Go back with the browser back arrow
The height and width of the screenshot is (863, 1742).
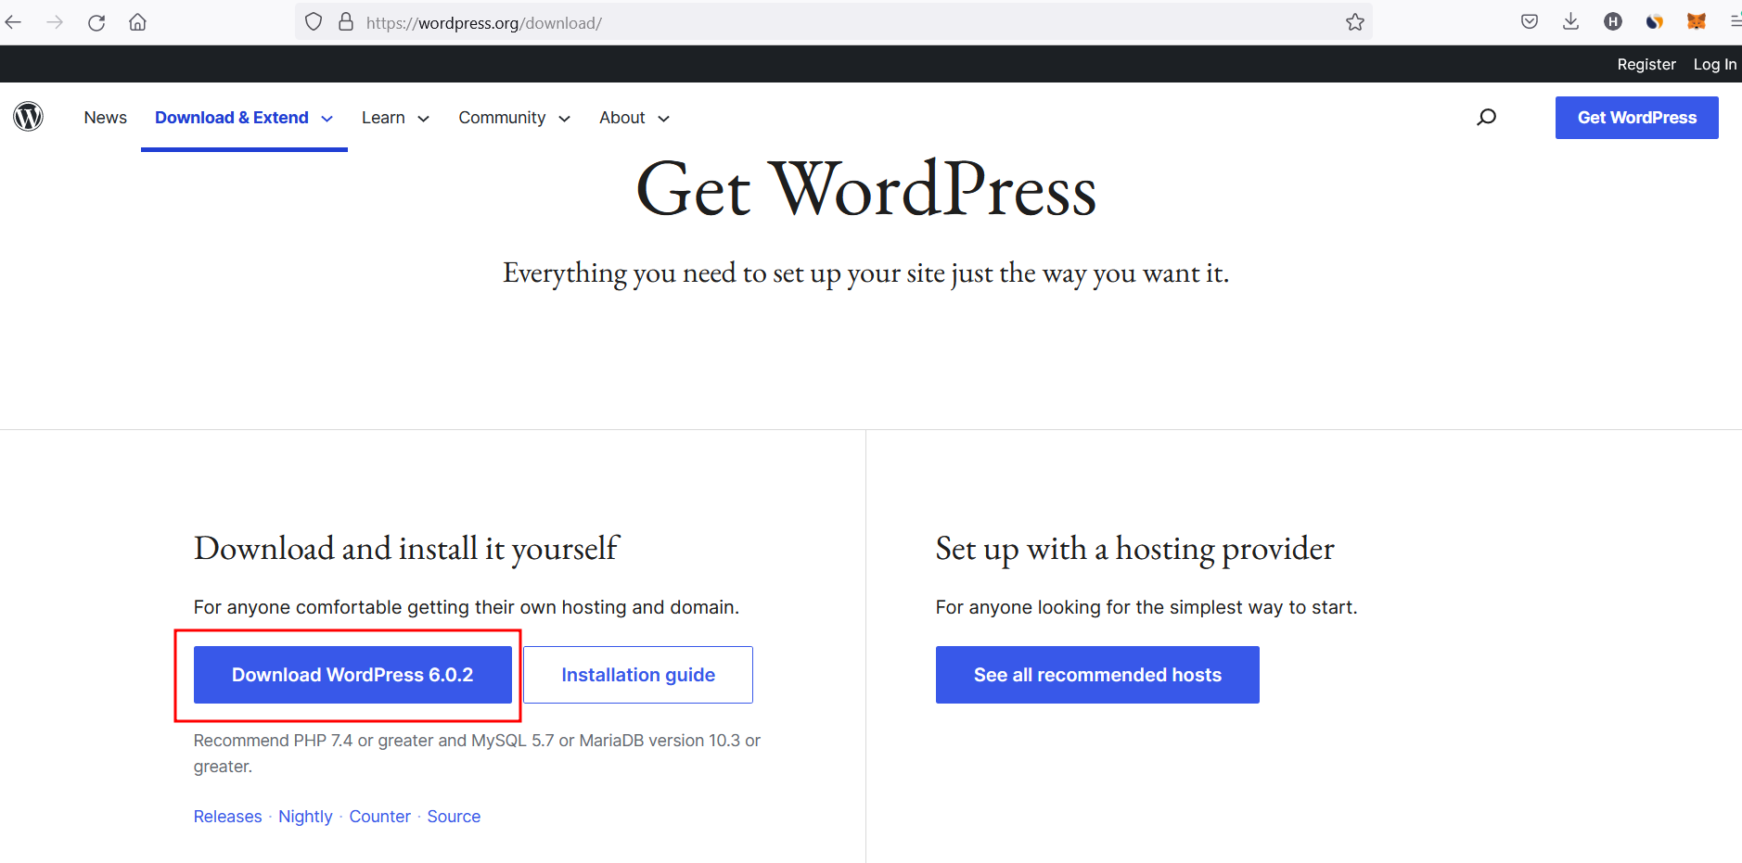coord(13,22)
